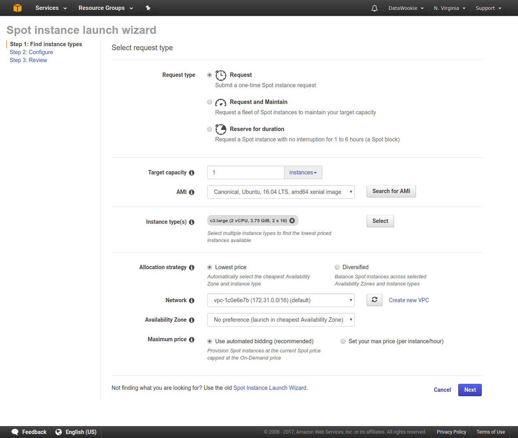Image resolution: width=518 pixels, height=438 pixels.
Task: Expand the Availability Zone dropdown
Action: pos(281,320)
